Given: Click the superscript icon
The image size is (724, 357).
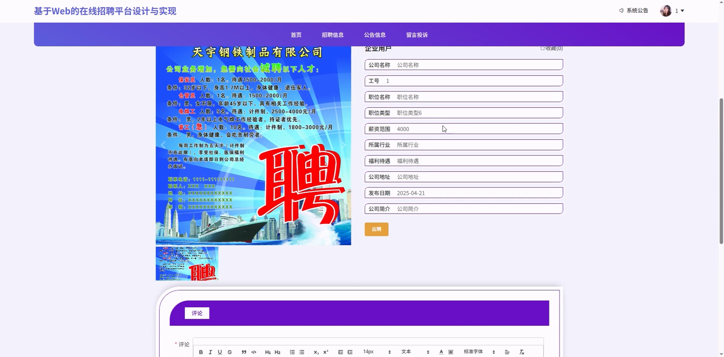Looking at the screenshot, I should tap(326, 352).
